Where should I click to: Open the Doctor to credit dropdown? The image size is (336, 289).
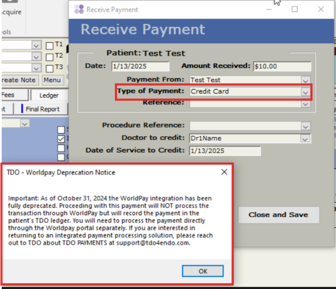[x=305, y=138]
